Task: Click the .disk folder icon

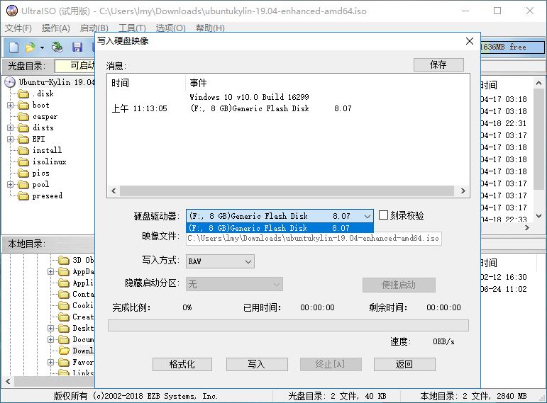Action: 23,93
